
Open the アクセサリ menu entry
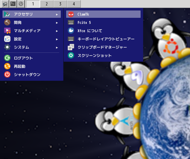coord(32,14)
